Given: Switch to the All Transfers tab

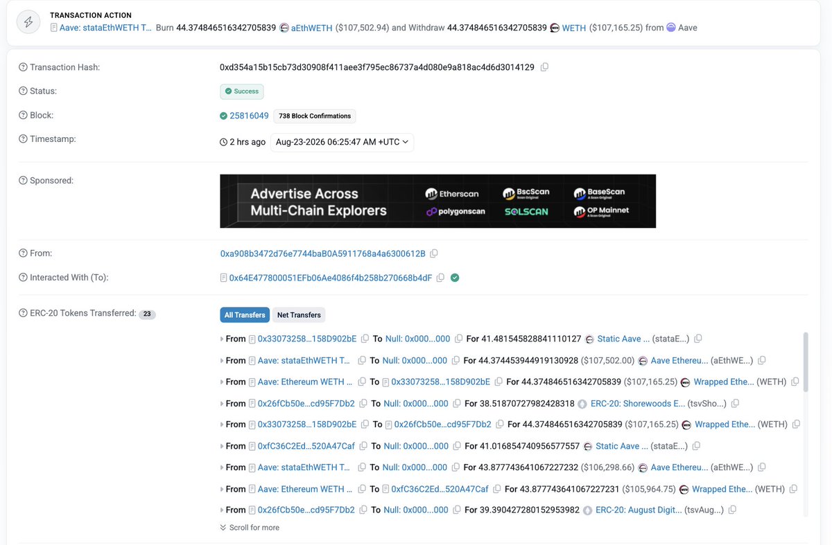Looking at the screenshot, I should pos(245,315).
